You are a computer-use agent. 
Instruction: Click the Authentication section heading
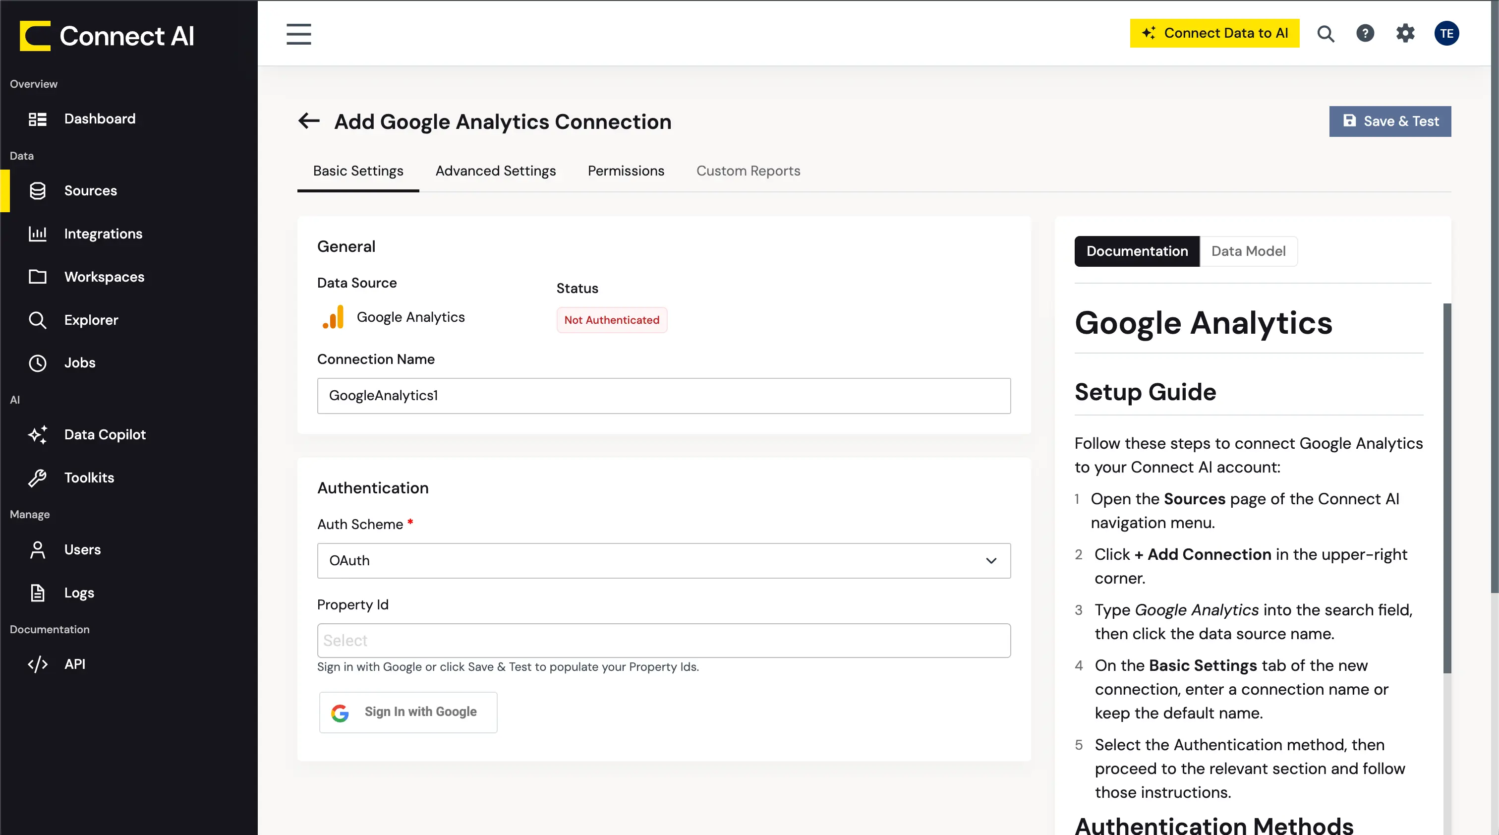click(373, 488)
